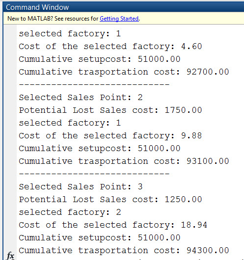The width and height of the screenshot is (244, 260).
Task: Place cursor on selected factory cost 18.94
Action: (113, 225)
